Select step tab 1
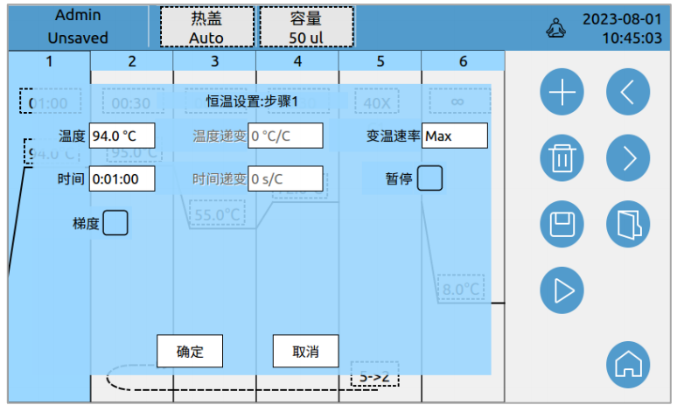The width and height of the screenshot is (677, 412). point(49,61)
